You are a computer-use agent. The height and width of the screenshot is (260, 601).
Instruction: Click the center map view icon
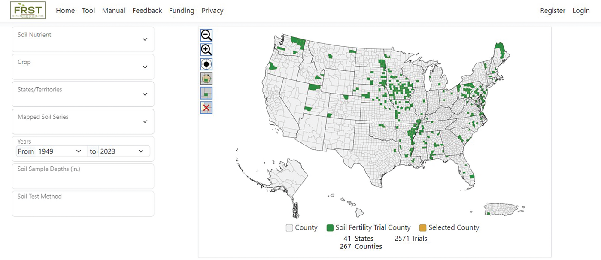click(206, 63)
